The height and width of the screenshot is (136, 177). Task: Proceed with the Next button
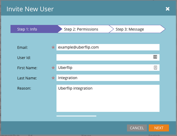[x=159, y=128]
